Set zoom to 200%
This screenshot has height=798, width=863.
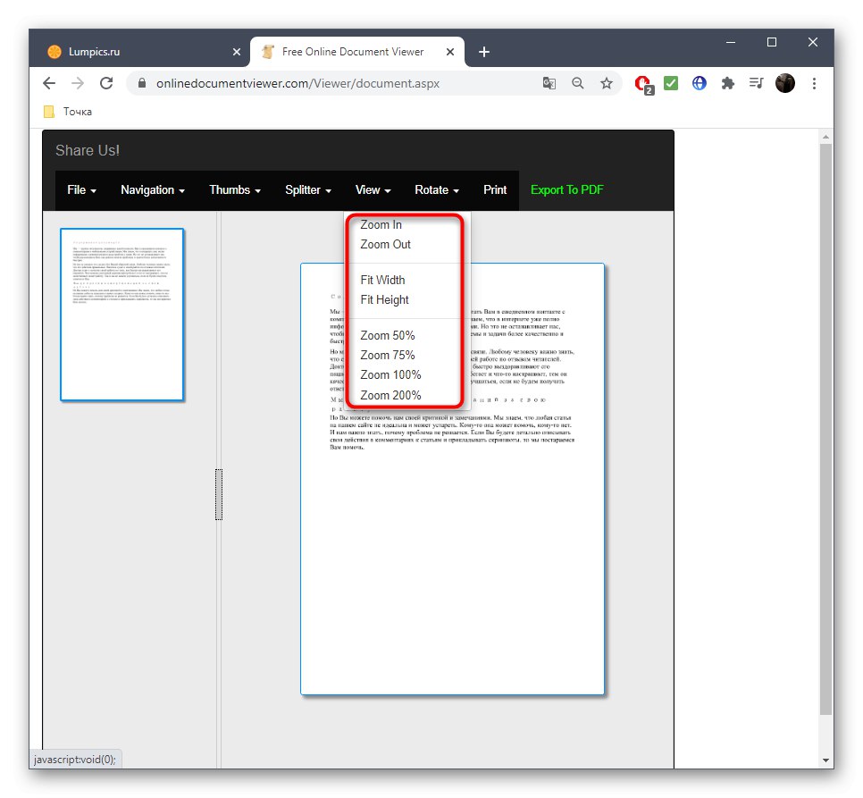coord(406,395)
